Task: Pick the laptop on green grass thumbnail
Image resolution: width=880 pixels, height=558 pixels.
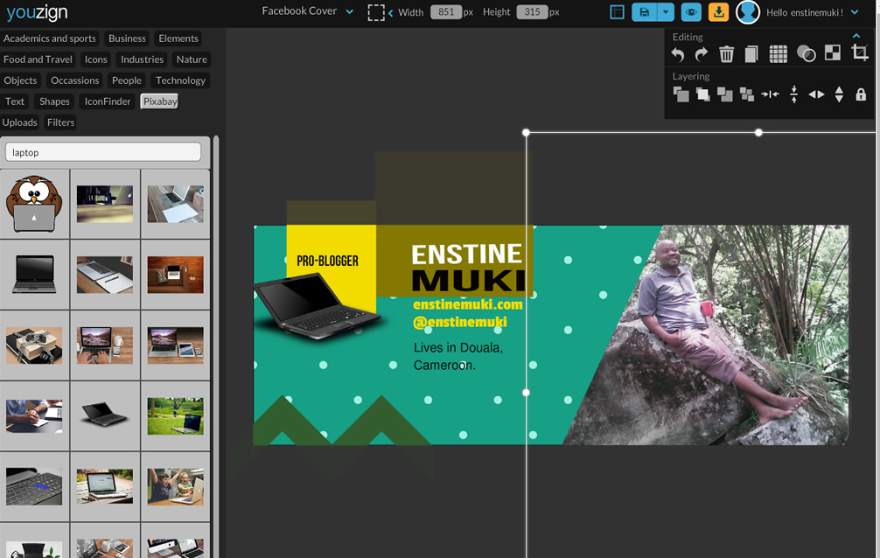Action: 176,415
